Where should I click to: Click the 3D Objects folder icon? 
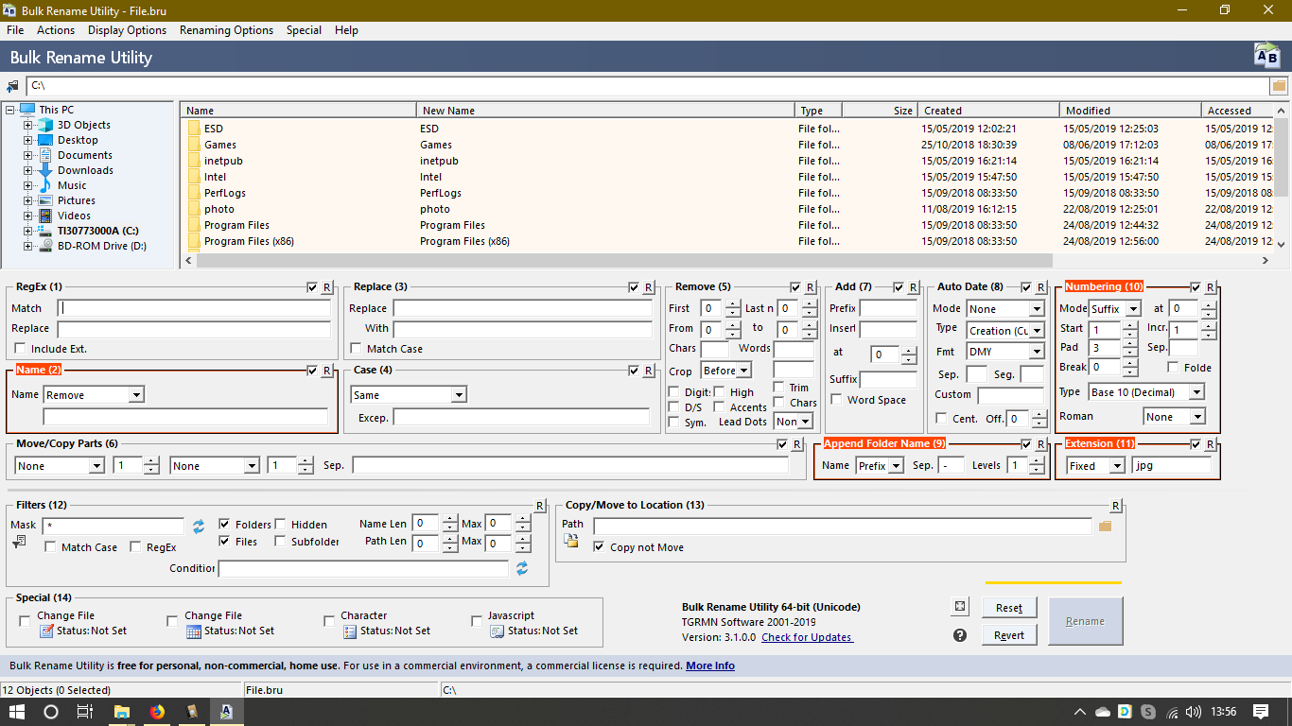(x=46, y=125)
